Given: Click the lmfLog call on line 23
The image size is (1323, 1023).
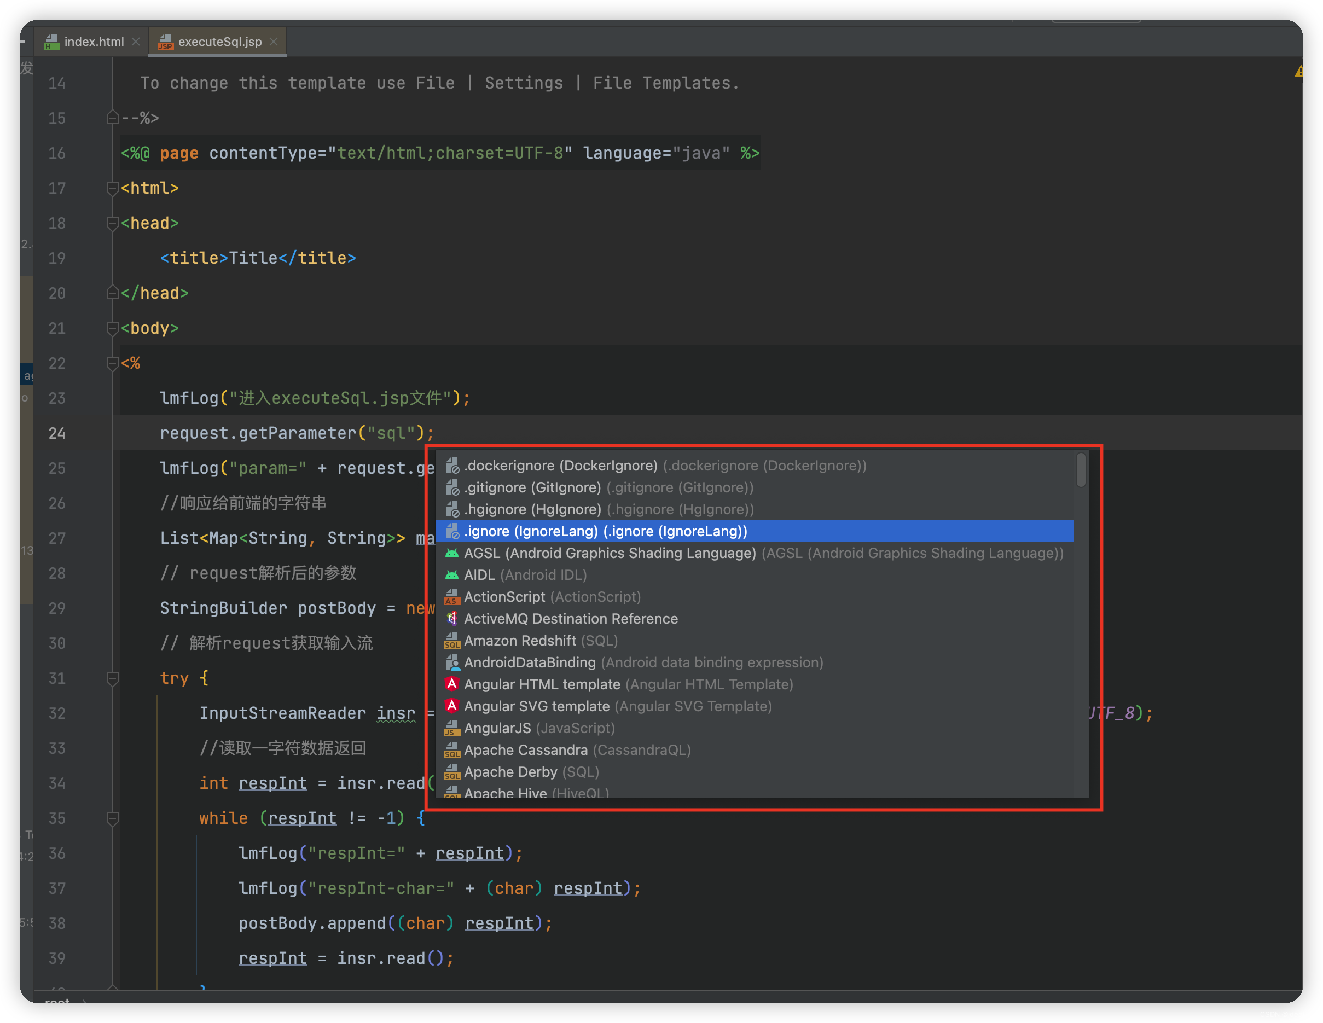Looking at the screenshot, I should tap(315, 398).
